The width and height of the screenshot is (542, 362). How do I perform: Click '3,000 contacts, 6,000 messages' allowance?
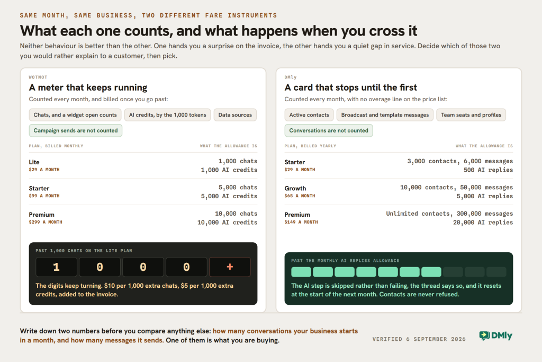click(460, 161)
